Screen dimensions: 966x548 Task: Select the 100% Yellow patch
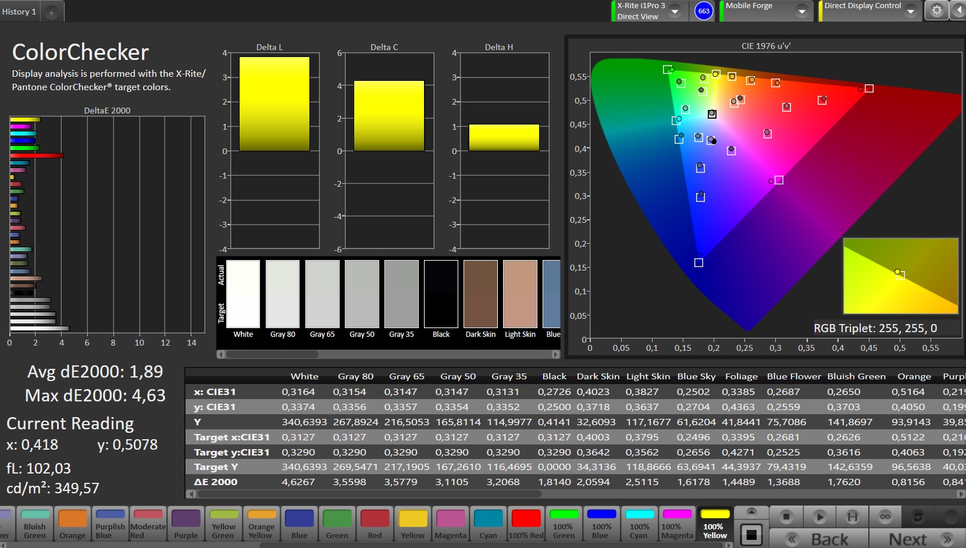pos(714,524)
